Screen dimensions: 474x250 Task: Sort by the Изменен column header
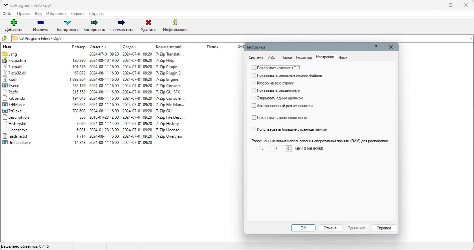(104, 47)
